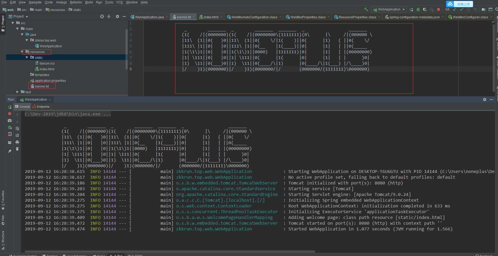
Task: Open the Project view dropdown
Action: point(19,16)
